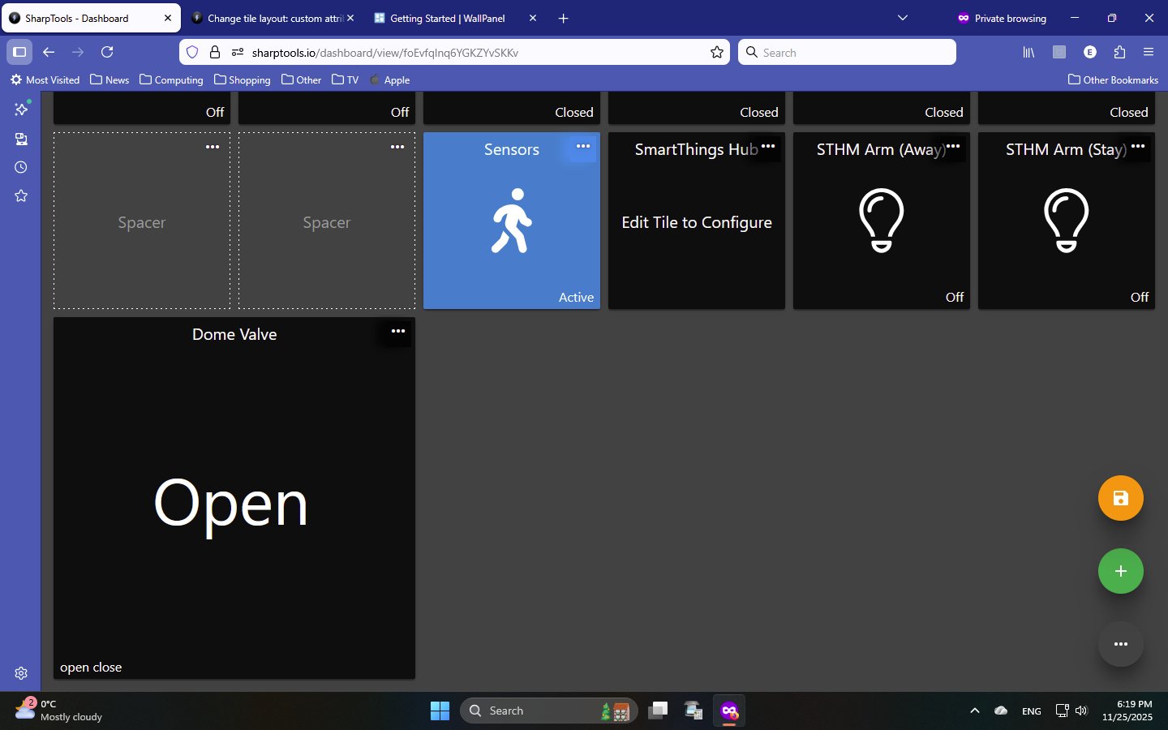Toggle the STHM Arm (Away) tile
This screenshot has height=730, width=1168.
881,221
